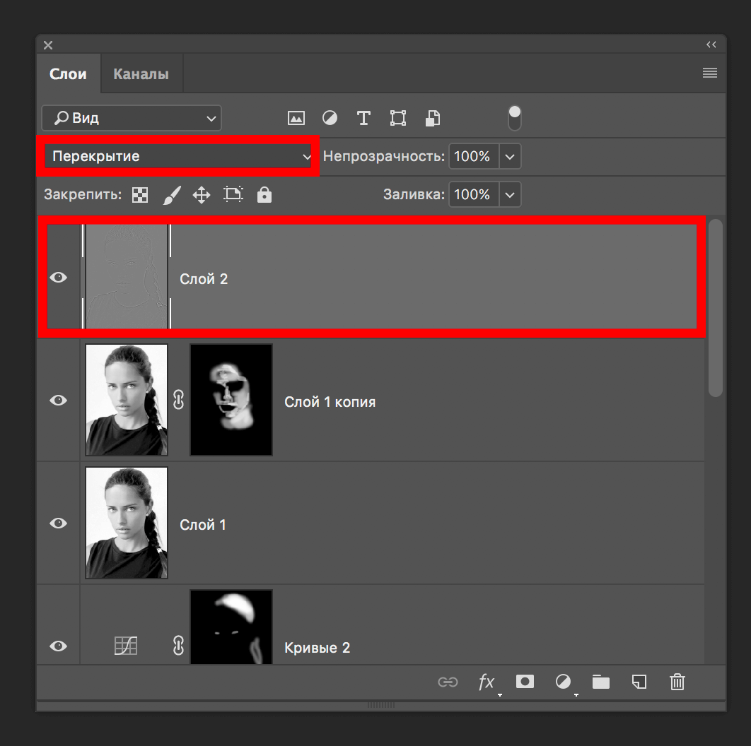Image resolution: width=751 pixels, height=746 pixels.
Task: Open the Перекрытие blend mode dropdown
Action: tap(177, 156)
